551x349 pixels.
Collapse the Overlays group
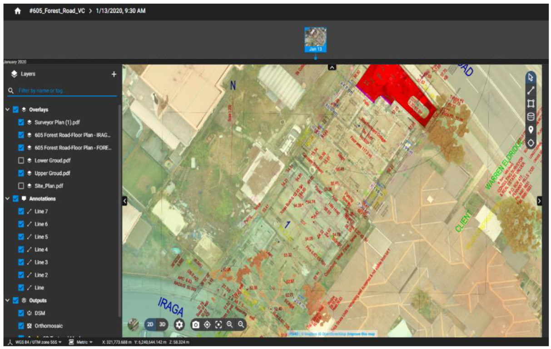pos(7,110)
